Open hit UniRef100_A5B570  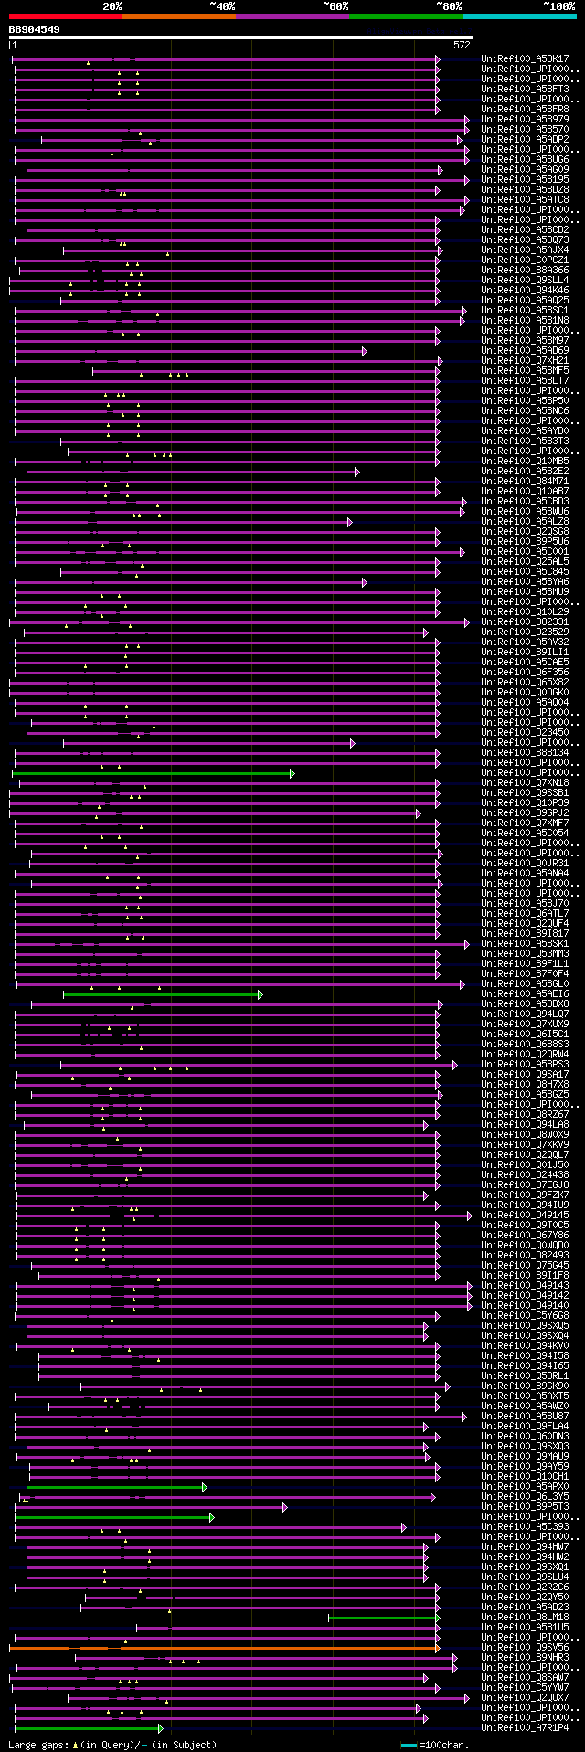pos(525,130)
